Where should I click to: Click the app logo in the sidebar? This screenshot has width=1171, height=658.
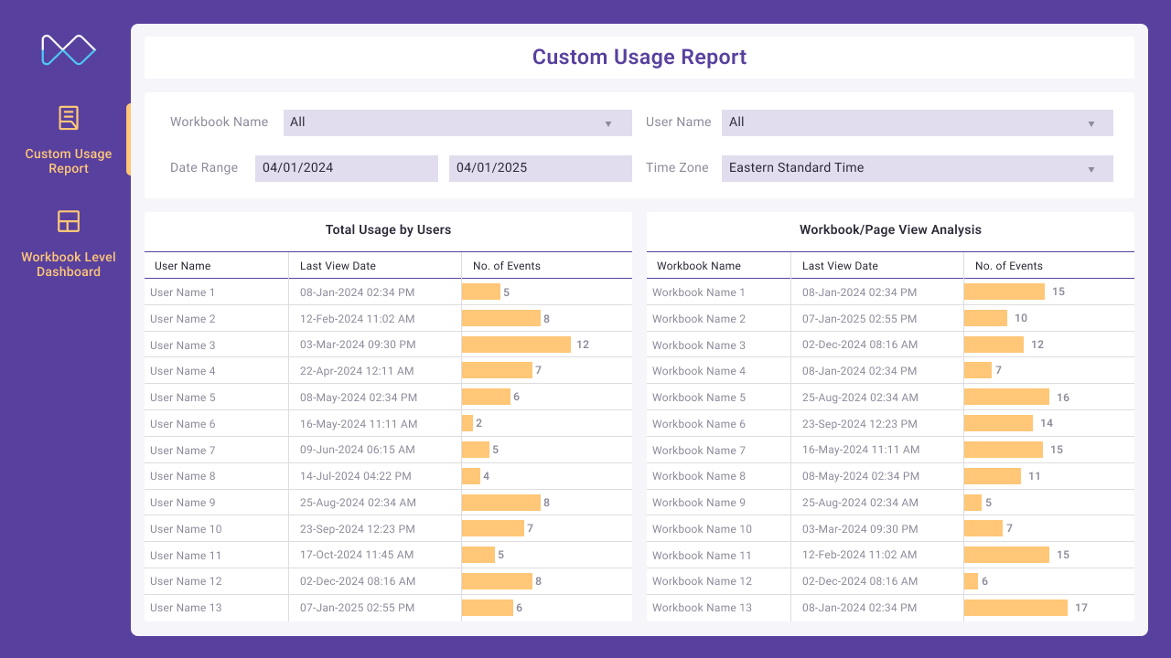tap(68, 49)
